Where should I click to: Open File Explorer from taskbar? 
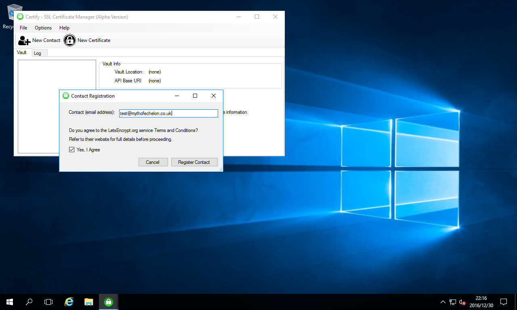click(89, 302)
